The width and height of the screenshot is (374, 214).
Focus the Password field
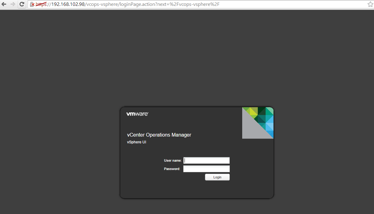click(207, 169)
